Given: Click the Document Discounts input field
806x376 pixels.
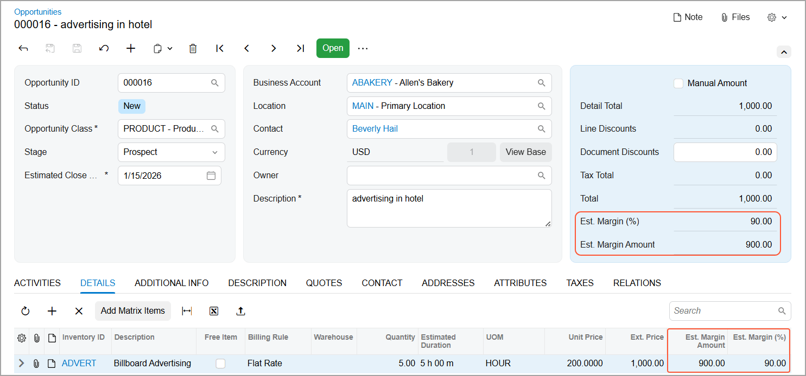Looking at the screenshot, I should point(725,152).
